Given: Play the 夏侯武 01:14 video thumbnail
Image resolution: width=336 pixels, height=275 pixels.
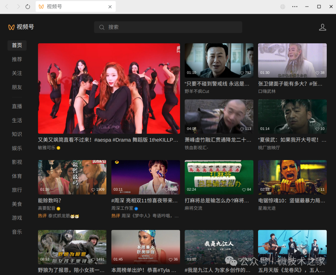Looking at the screenshot, I should pyautogui.click(x=292, y=117).
